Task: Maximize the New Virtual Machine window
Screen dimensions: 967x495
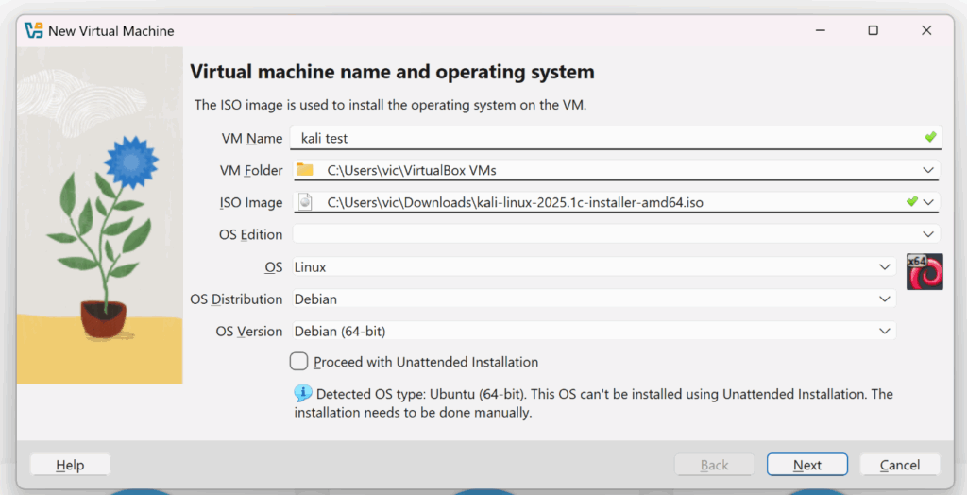Action: tap(873, 30)
